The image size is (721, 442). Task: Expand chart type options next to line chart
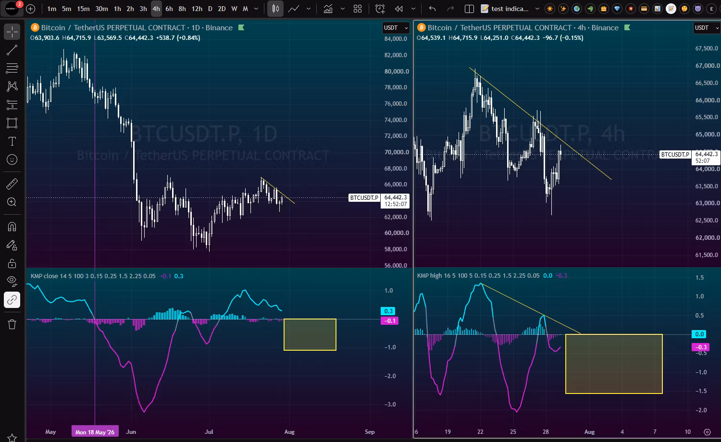[309, 9]
